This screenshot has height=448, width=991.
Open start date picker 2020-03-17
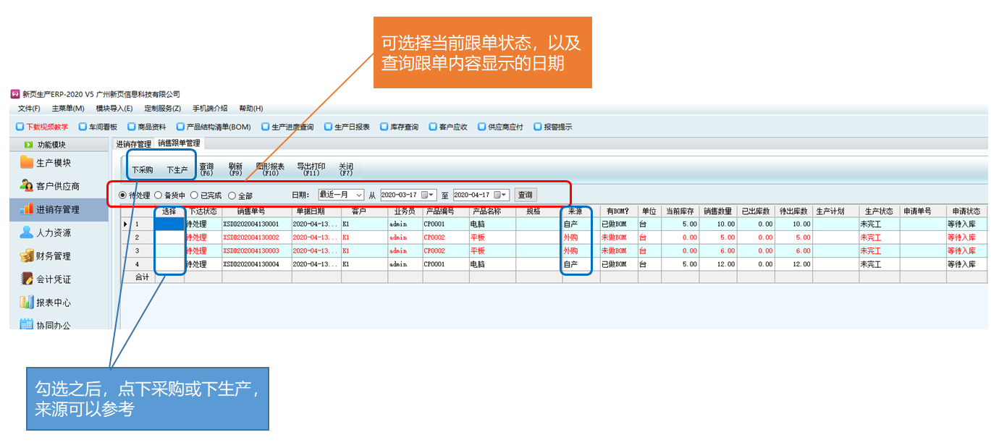(x=428, y=195)
